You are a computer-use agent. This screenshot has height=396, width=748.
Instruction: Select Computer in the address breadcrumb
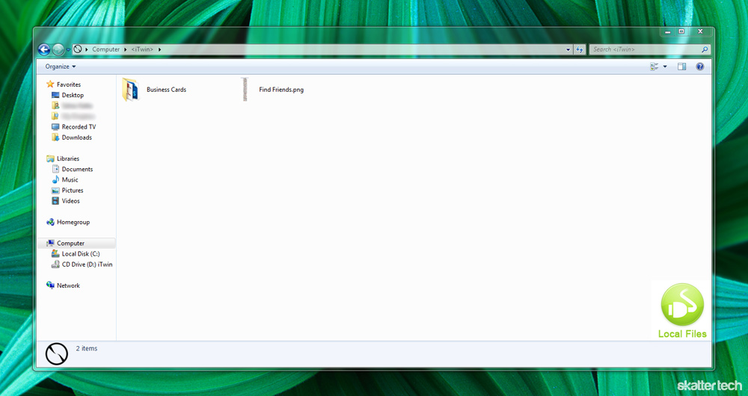(x=106, y=49)
